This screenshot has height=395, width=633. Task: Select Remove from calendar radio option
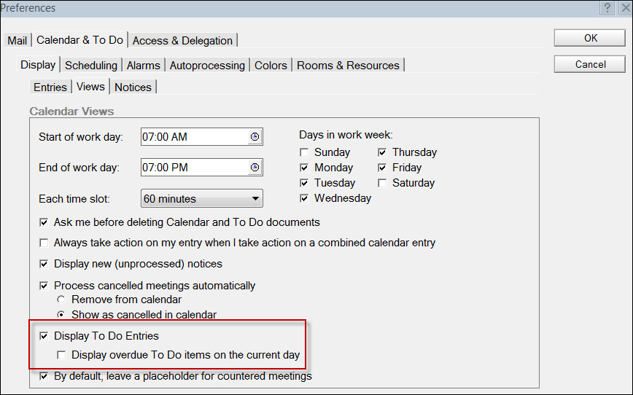point(61,300)
